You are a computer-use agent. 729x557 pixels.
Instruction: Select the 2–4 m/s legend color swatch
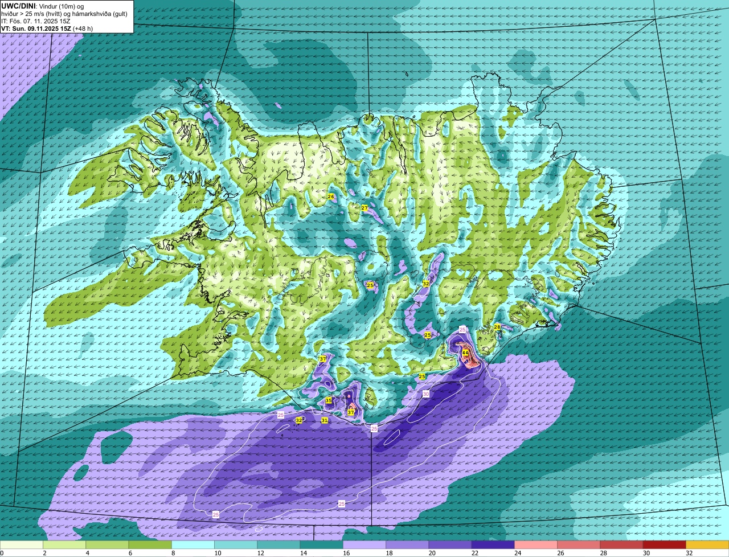[x=64, y=545]
